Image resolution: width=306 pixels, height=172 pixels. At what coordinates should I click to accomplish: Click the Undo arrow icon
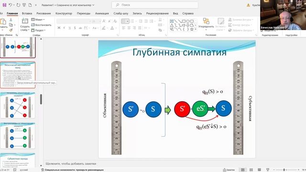click(x=10, y=5)
